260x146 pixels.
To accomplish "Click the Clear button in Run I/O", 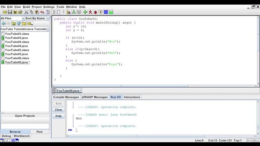I will coord(58,110).
